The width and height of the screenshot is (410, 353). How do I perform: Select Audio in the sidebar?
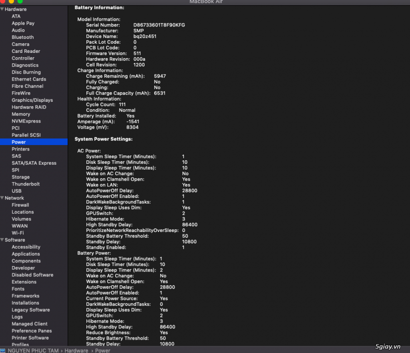tap(18, 30)
